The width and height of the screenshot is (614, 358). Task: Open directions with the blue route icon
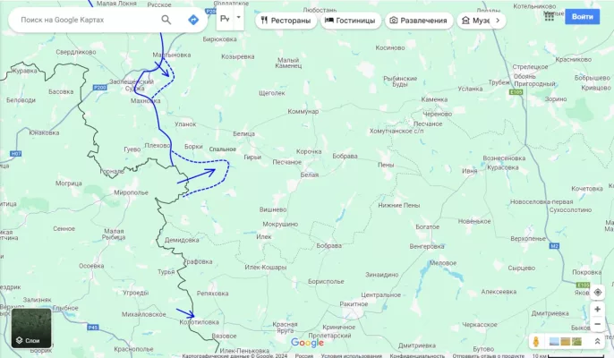(193, 20)
